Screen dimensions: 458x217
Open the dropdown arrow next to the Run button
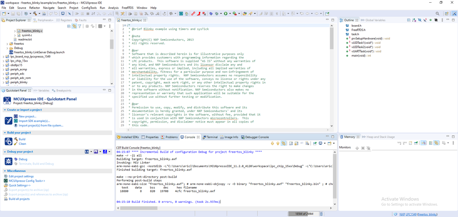[x=230, y=13]
